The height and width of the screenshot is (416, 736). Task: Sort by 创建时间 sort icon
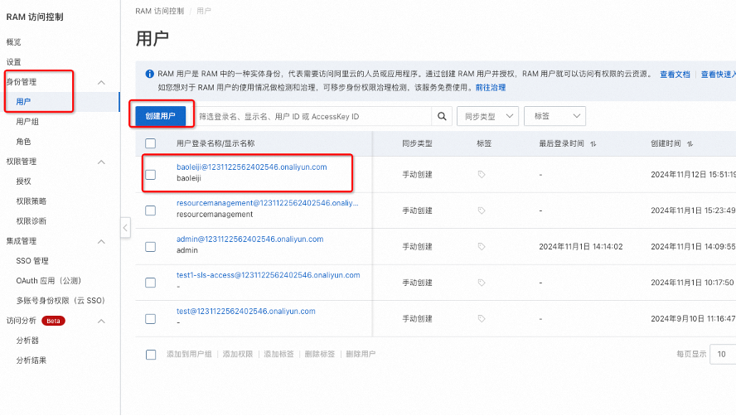pyautogui.click(x=690, y=143)
